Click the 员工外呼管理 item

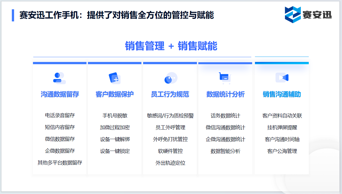(170, 128)
